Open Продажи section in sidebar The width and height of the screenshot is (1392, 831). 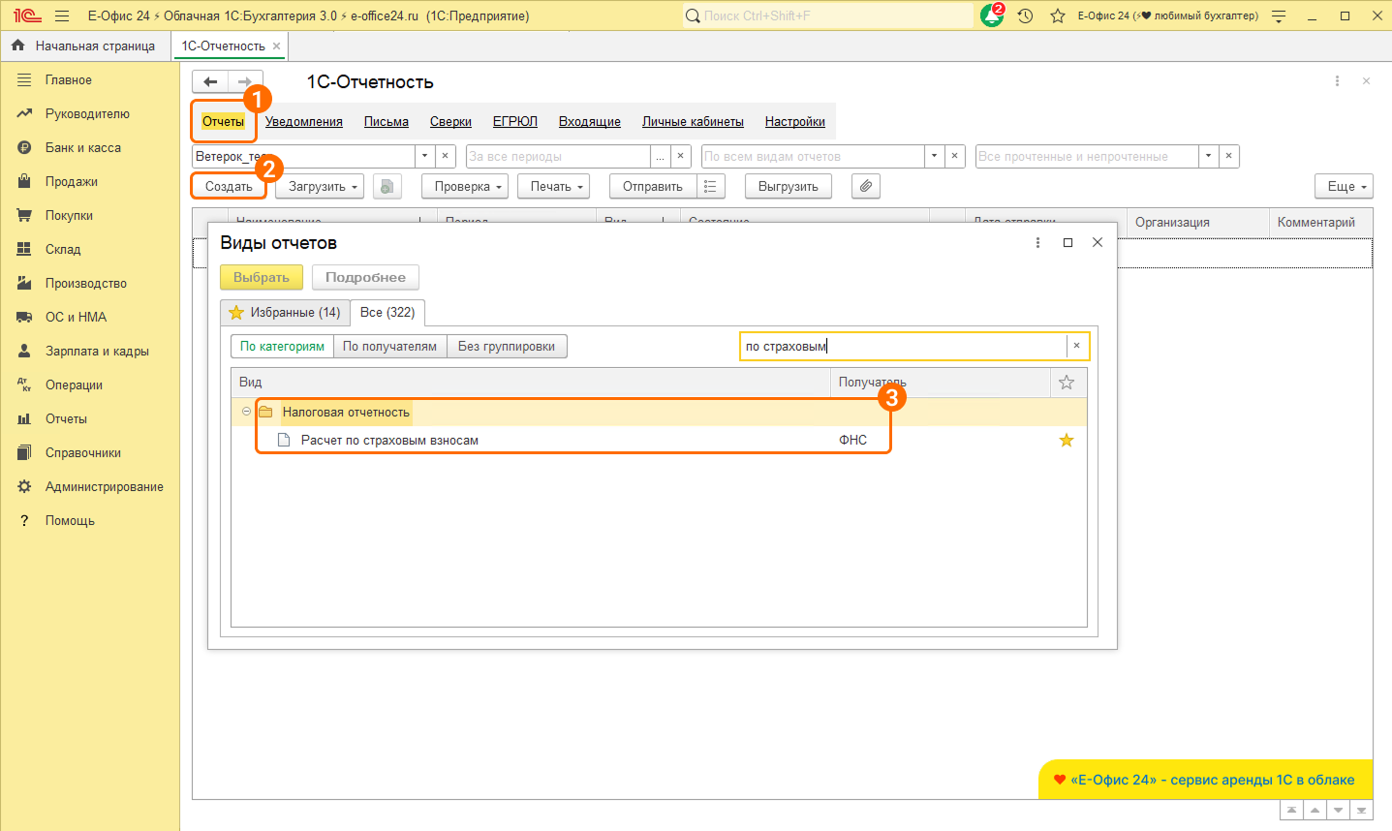[x=71, y=182]
